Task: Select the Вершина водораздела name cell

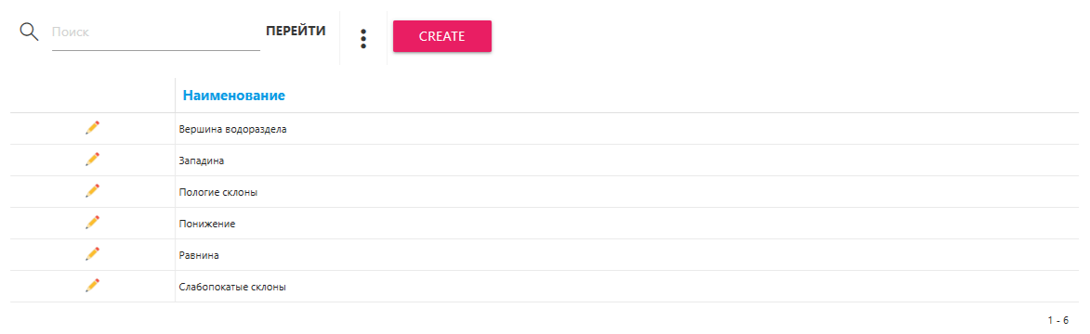Action: click(626, 129)
